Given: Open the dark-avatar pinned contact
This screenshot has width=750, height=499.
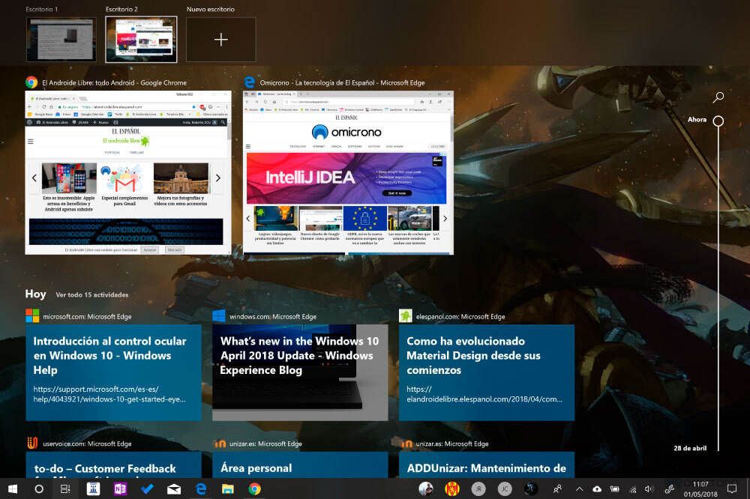Looking at the screenshot, I should coord(531,489).
